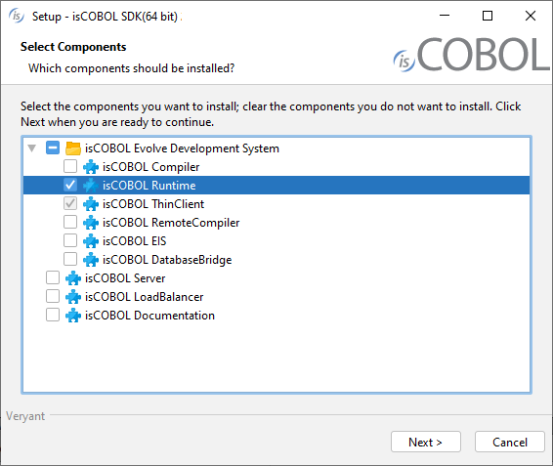Select the isCOBOL LoadBalancer tree item label
This screenshot has width=553, height=466.
(145, 297)
